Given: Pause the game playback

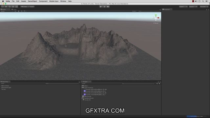Looking at the screenshot, I should click(x=104, y=7).
